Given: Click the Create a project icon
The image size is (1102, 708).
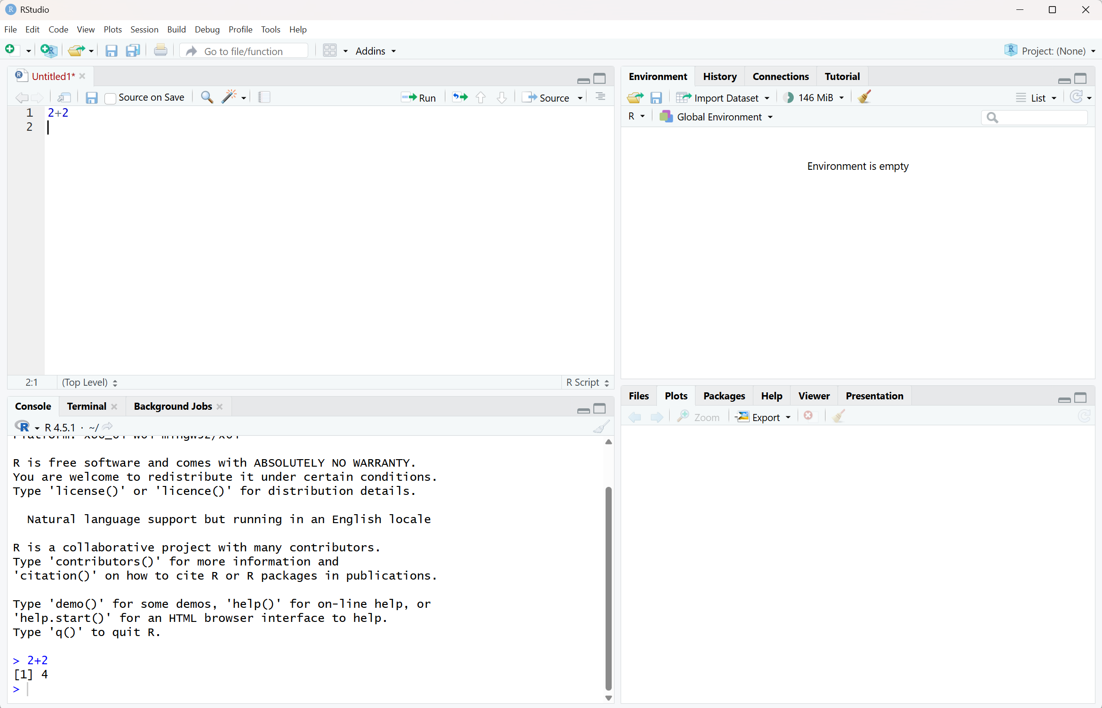Looking at the screenshot, I should coord(48,51).
